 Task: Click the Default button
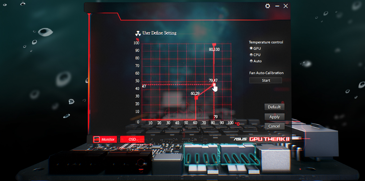[x=274, y=107]
